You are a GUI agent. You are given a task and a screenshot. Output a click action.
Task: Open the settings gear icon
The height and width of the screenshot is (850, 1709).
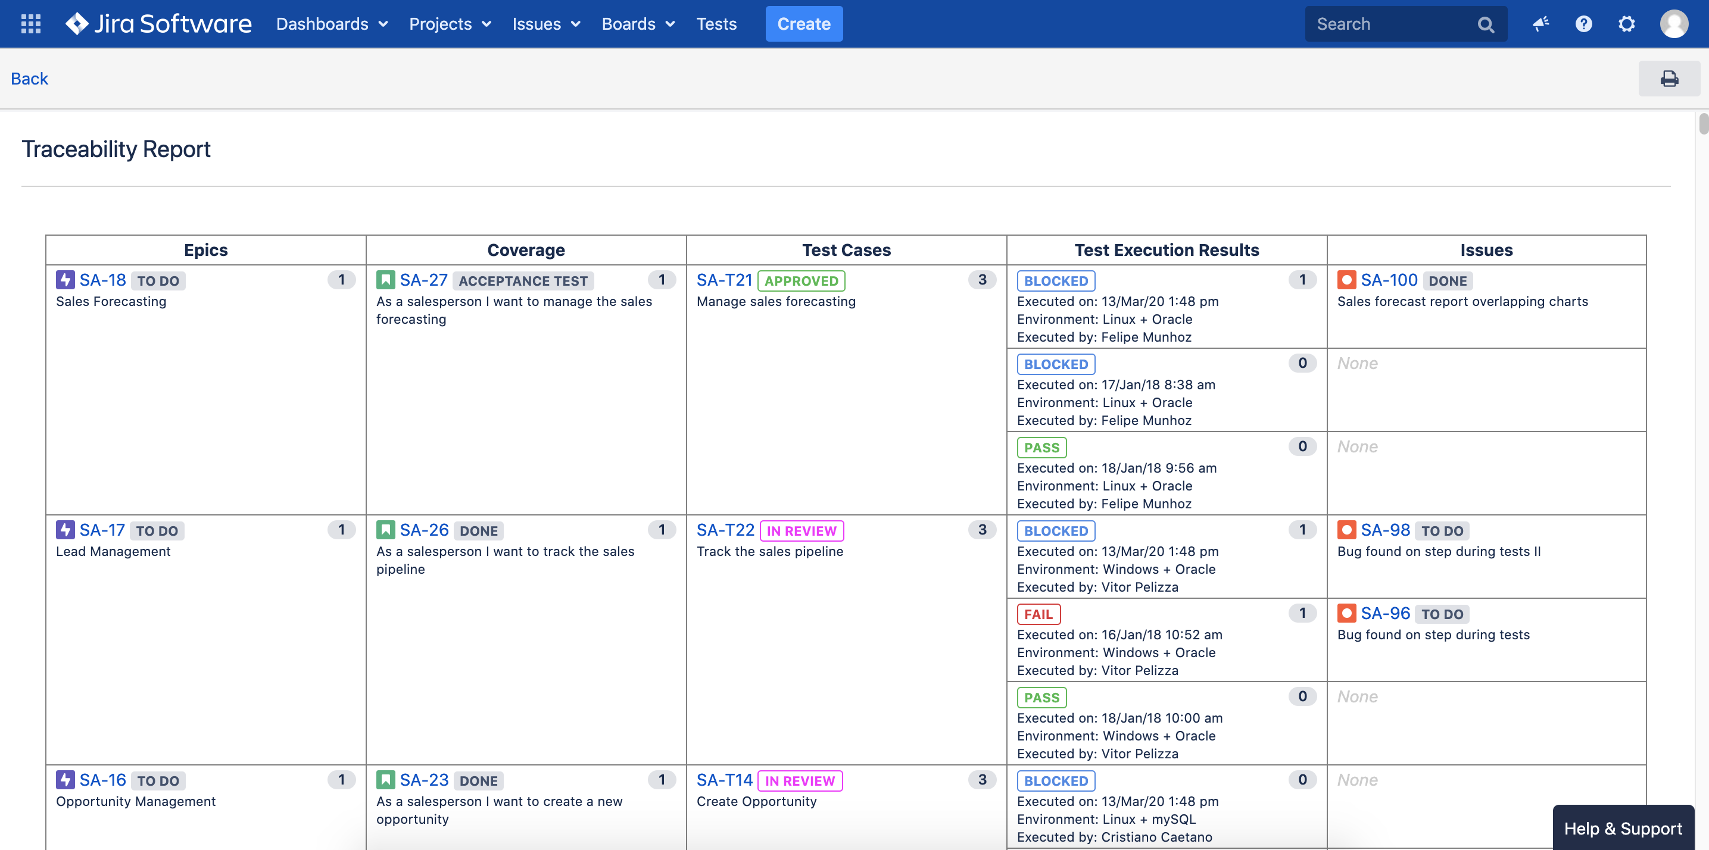(x=1626, y=24)
